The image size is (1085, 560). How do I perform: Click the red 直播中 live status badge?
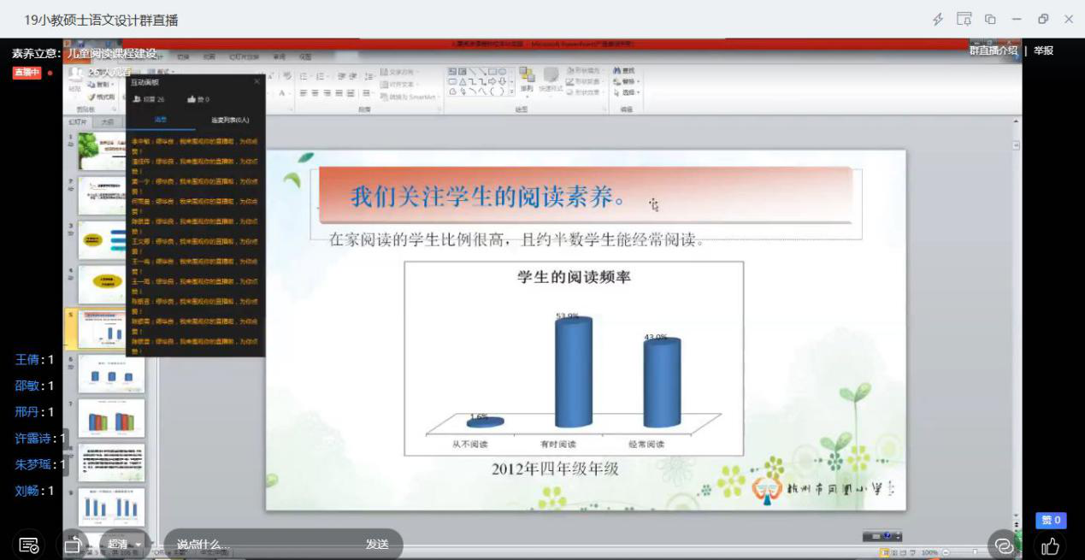coord(27,73)
